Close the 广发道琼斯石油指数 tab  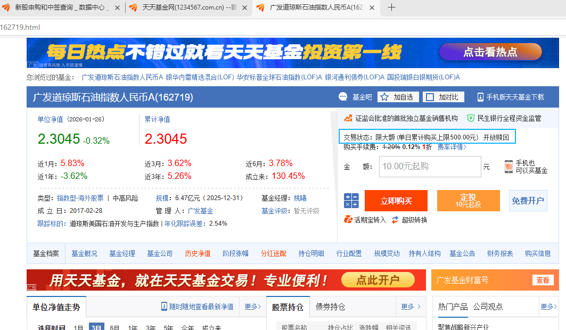(372, 7)
